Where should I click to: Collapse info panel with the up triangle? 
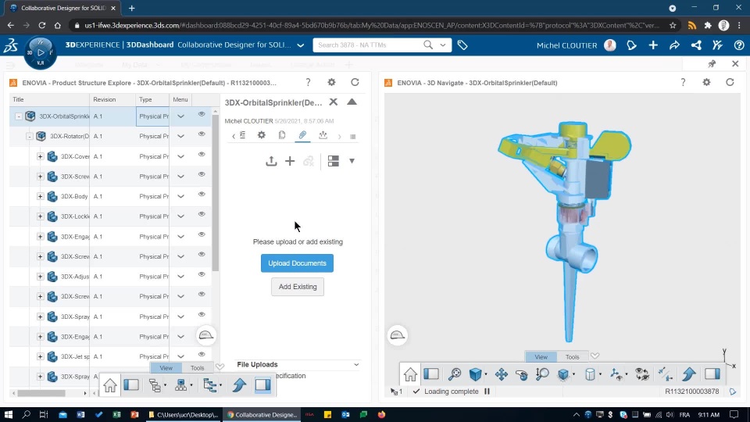(352, 102)
